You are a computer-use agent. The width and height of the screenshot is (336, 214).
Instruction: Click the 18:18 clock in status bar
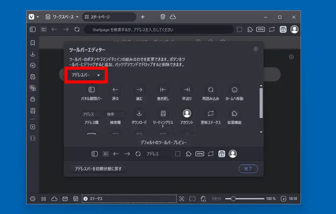(x=293, y=199)
